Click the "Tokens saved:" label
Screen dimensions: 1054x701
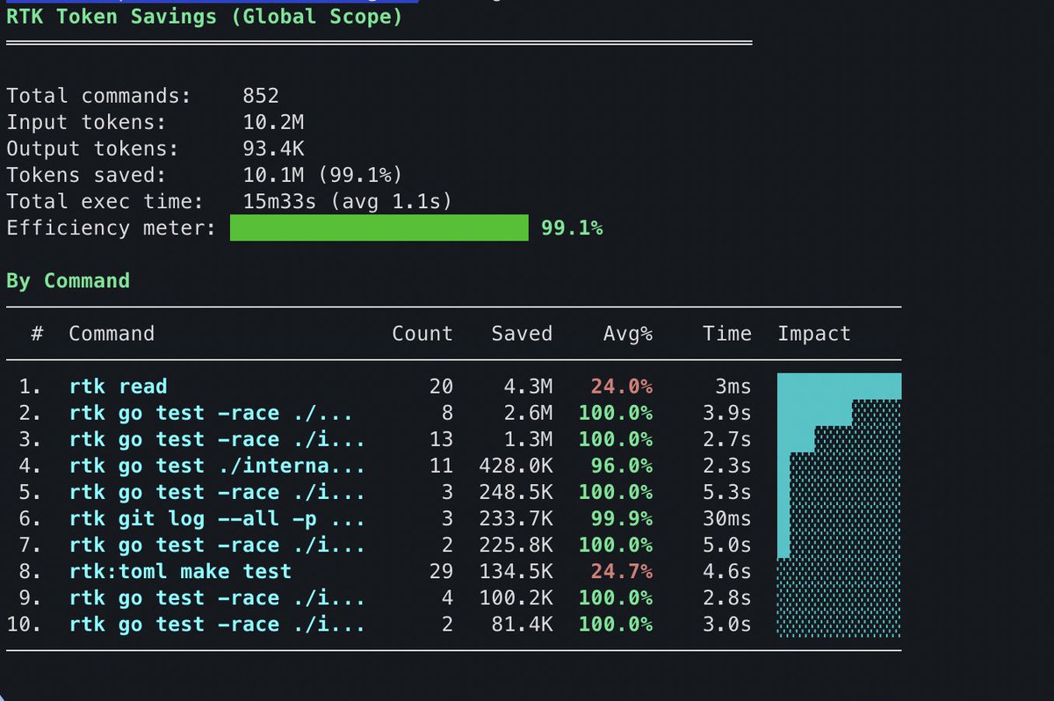point(86,176)
